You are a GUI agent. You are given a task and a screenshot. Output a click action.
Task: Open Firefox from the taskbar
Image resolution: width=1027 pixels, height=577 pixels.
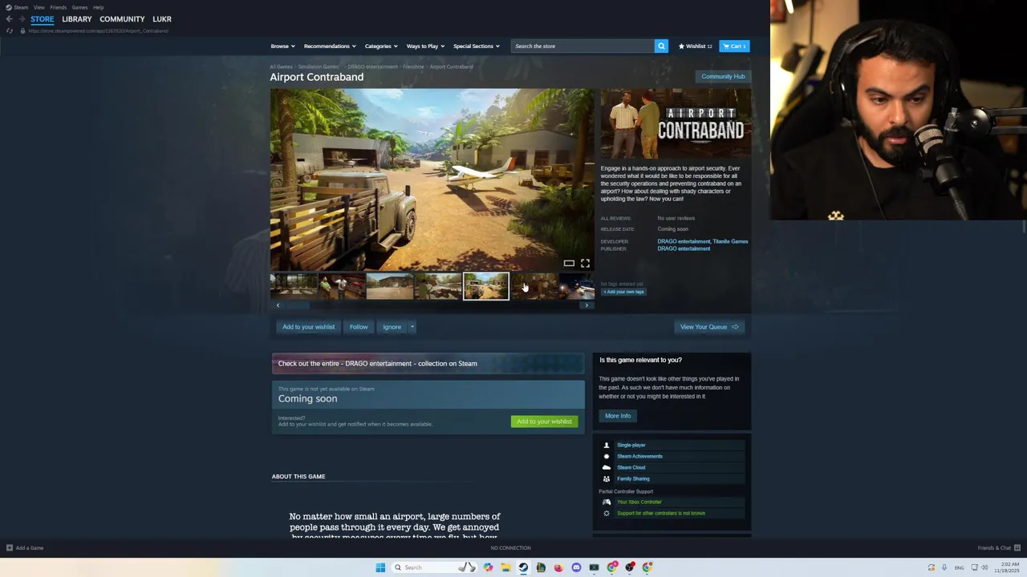pos(558,567)
